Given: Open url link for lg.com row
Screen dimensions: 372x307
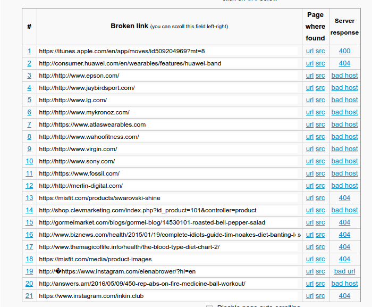Looking at the screenshot, I should click(x=310, y=100).
